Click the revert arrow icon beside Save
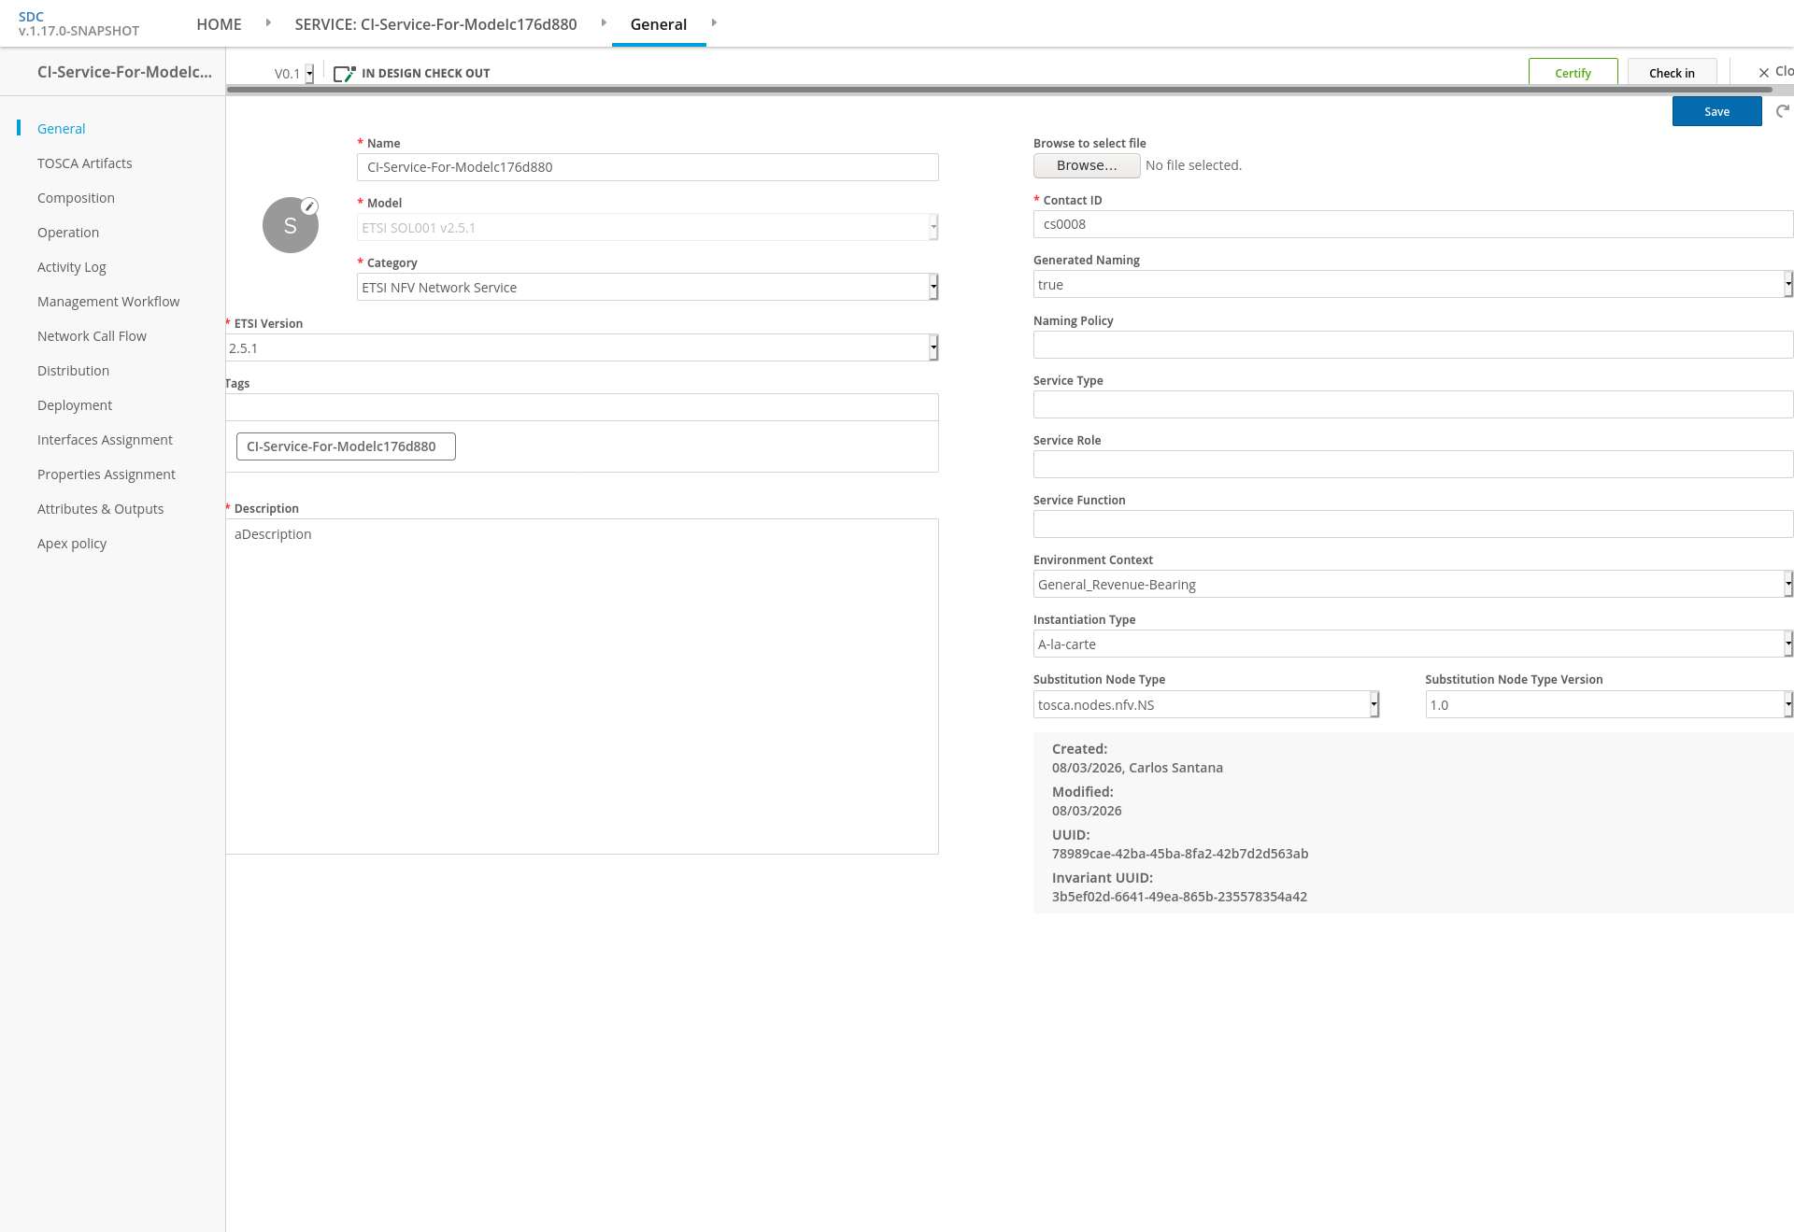Screen dimensions: 1794x1232 point(1783,111)
